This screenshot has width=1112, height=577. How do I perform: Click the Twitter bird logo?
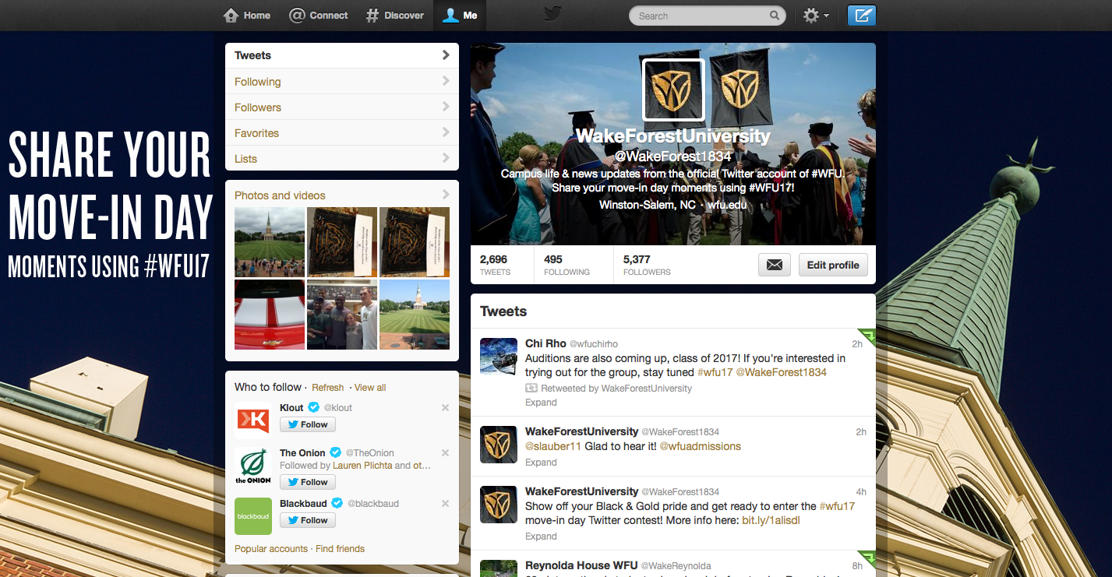(552, 14)
